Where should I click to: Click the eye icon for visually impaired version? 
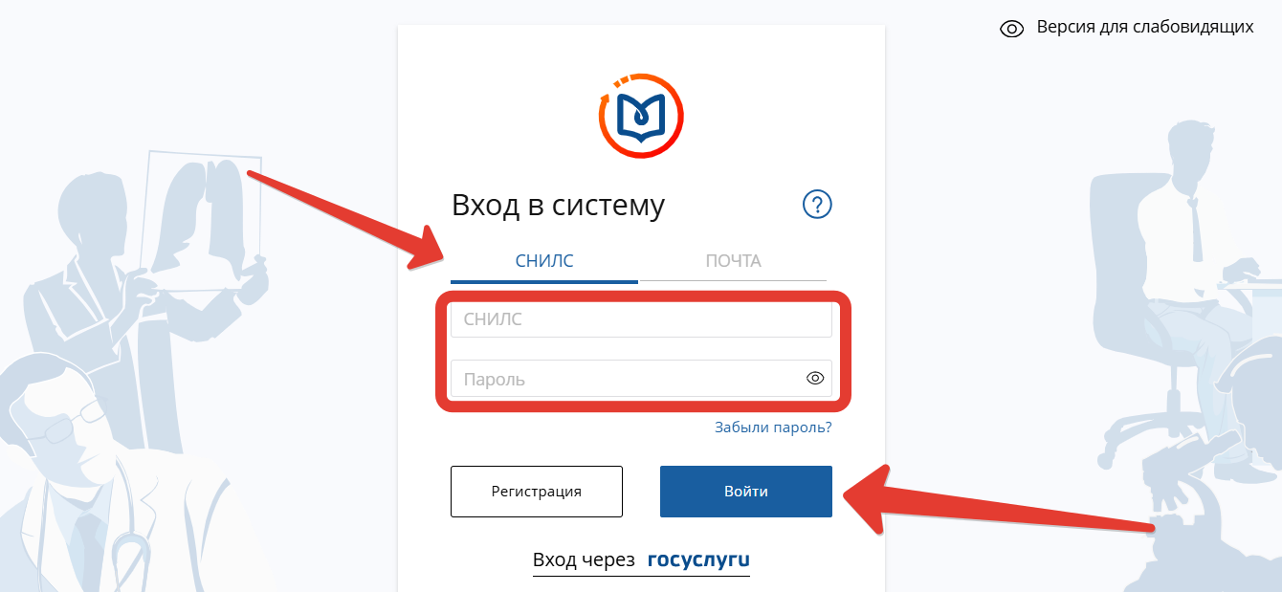(1012, 29)
